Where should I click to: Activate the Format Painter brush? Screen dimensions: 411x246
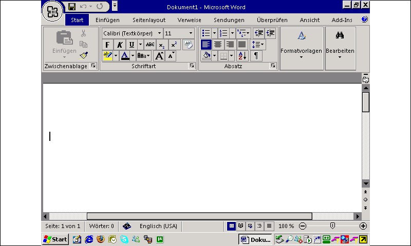click(84, 55)
